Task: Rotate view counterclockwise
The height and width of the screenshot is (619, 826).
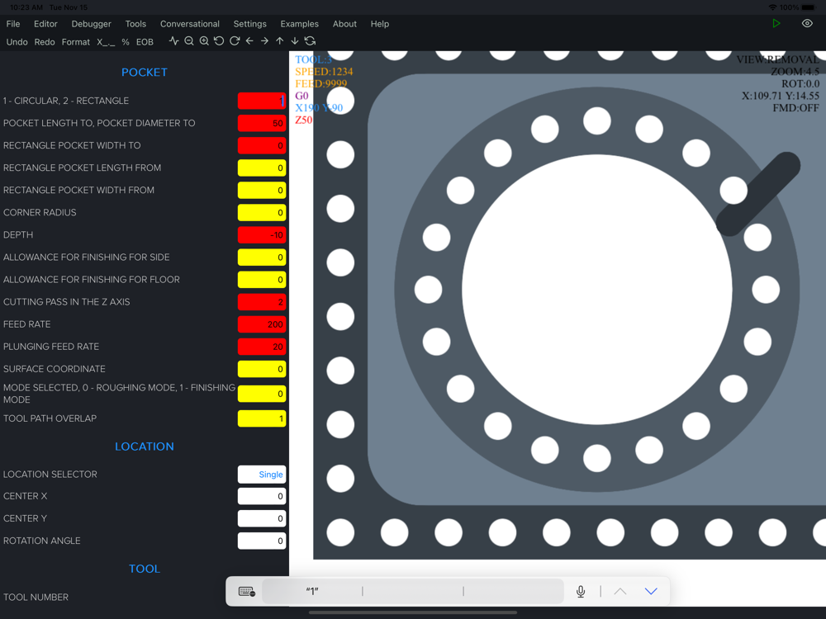Action: [x=219, y=41]
